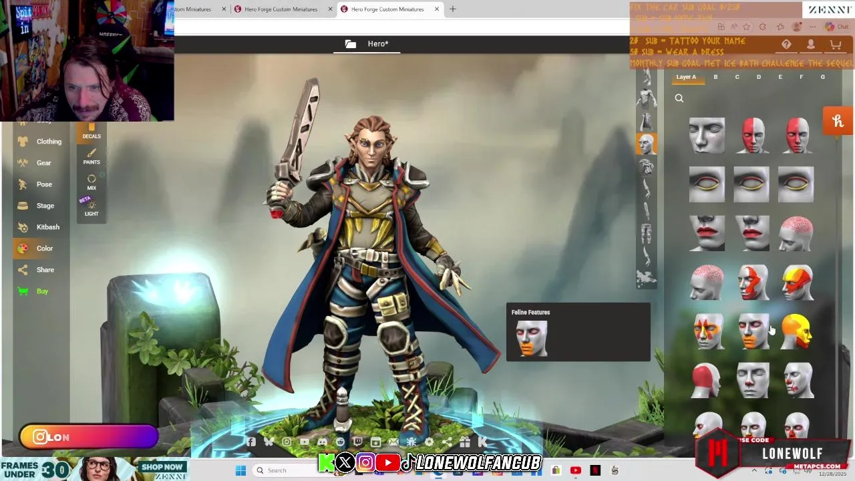
Task: Open the user account icon
Action: (x=810, y=45)
